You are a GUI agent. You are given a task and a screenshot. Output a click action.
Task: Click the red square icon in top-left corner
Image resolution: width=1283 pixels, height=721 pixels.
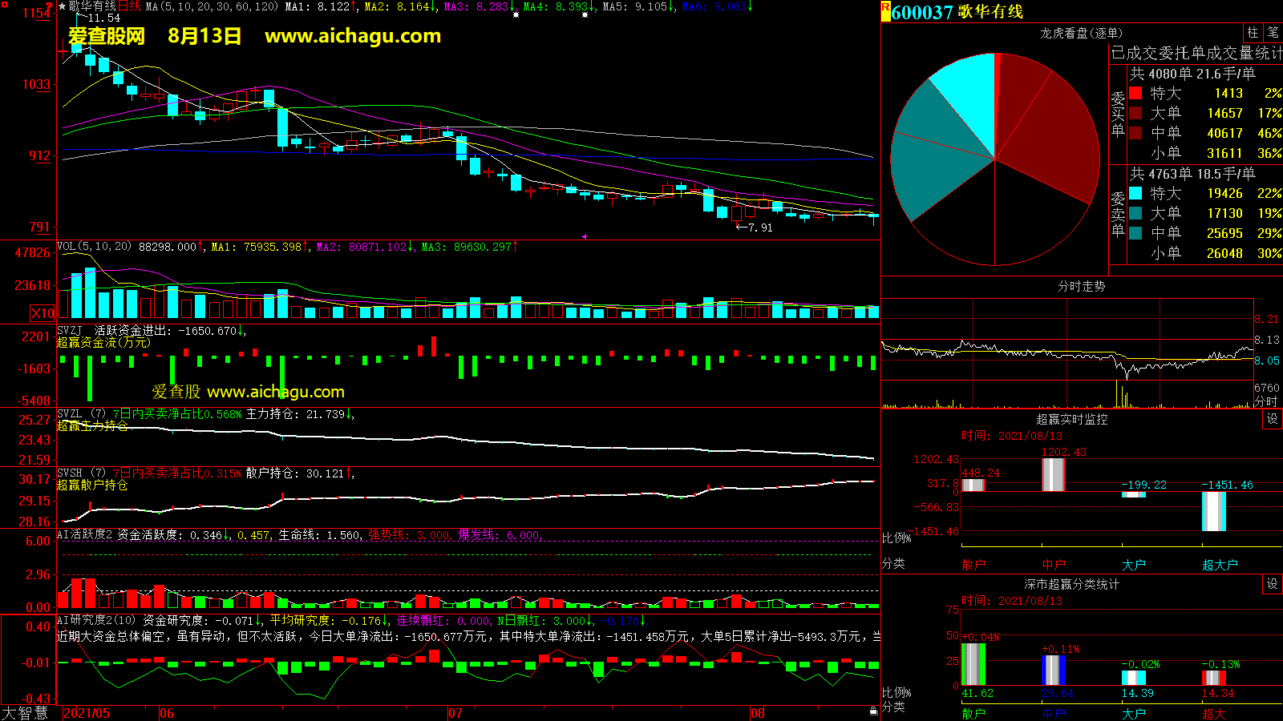click(x=50, y=6)
